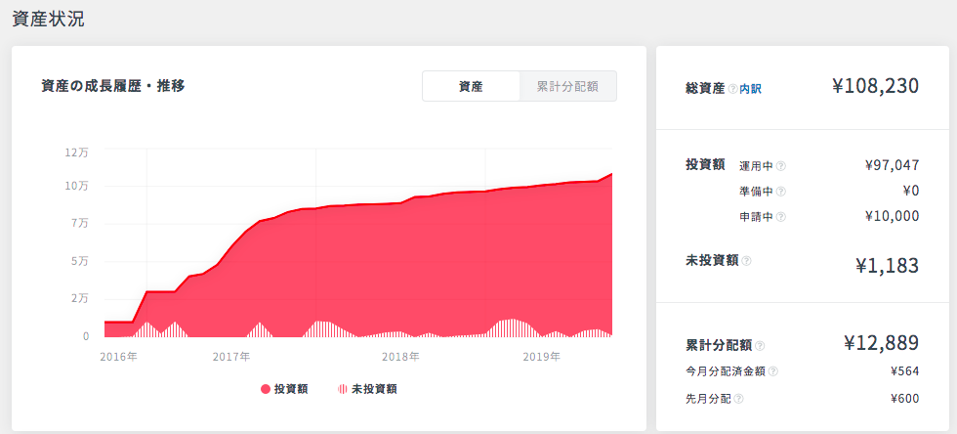Click the 投資額 red legend dot
Image resolution: width=957 pixels, height=434 pixels.
(266, 389)
